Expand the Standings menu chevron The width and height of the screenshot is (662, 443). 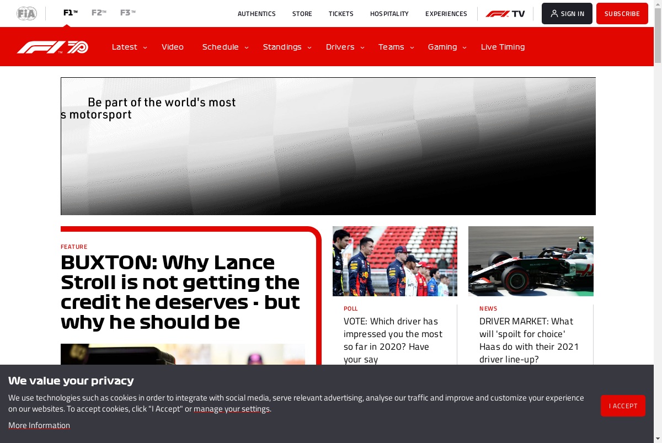point(309,47)
